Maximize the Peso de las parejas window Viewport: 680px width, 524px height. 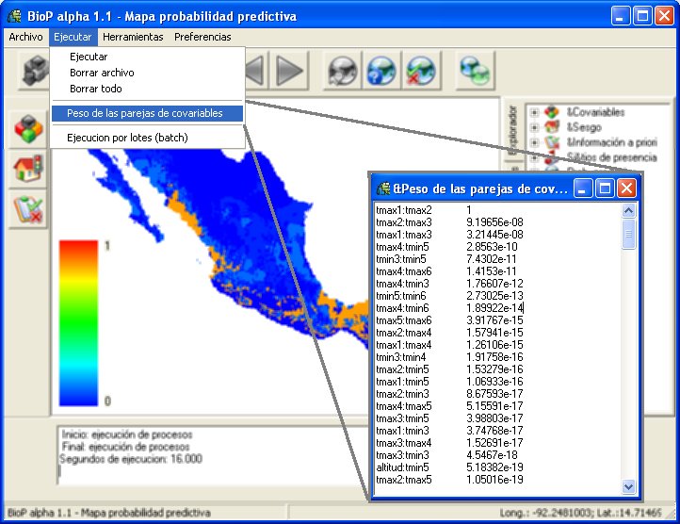pos(605,188)
